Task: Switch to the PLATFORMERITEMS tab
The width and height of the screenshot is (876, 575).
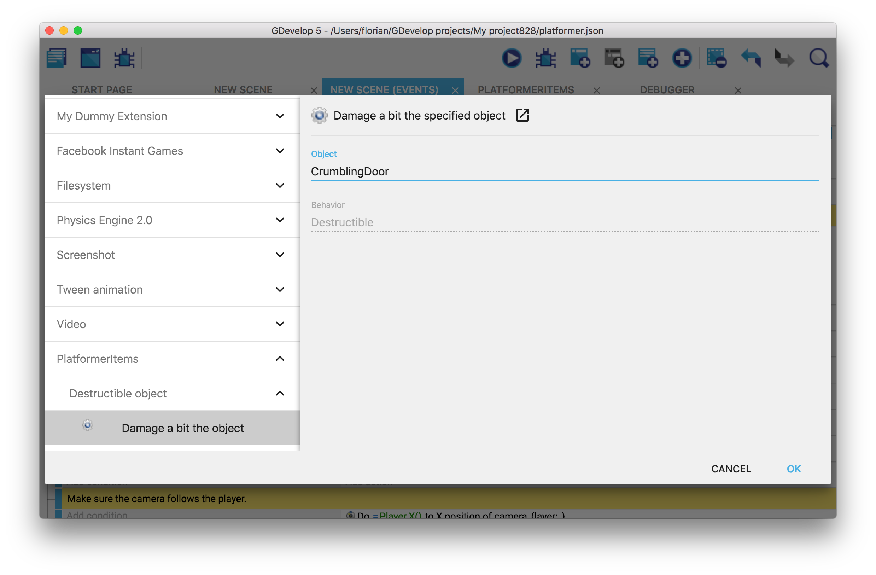Action: pos(526,90)
